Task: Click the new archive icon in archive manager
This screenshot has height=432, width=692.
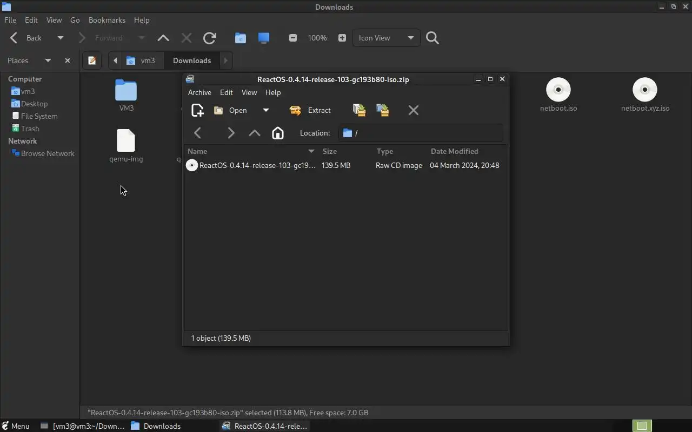Action: (x=197, y=110)
